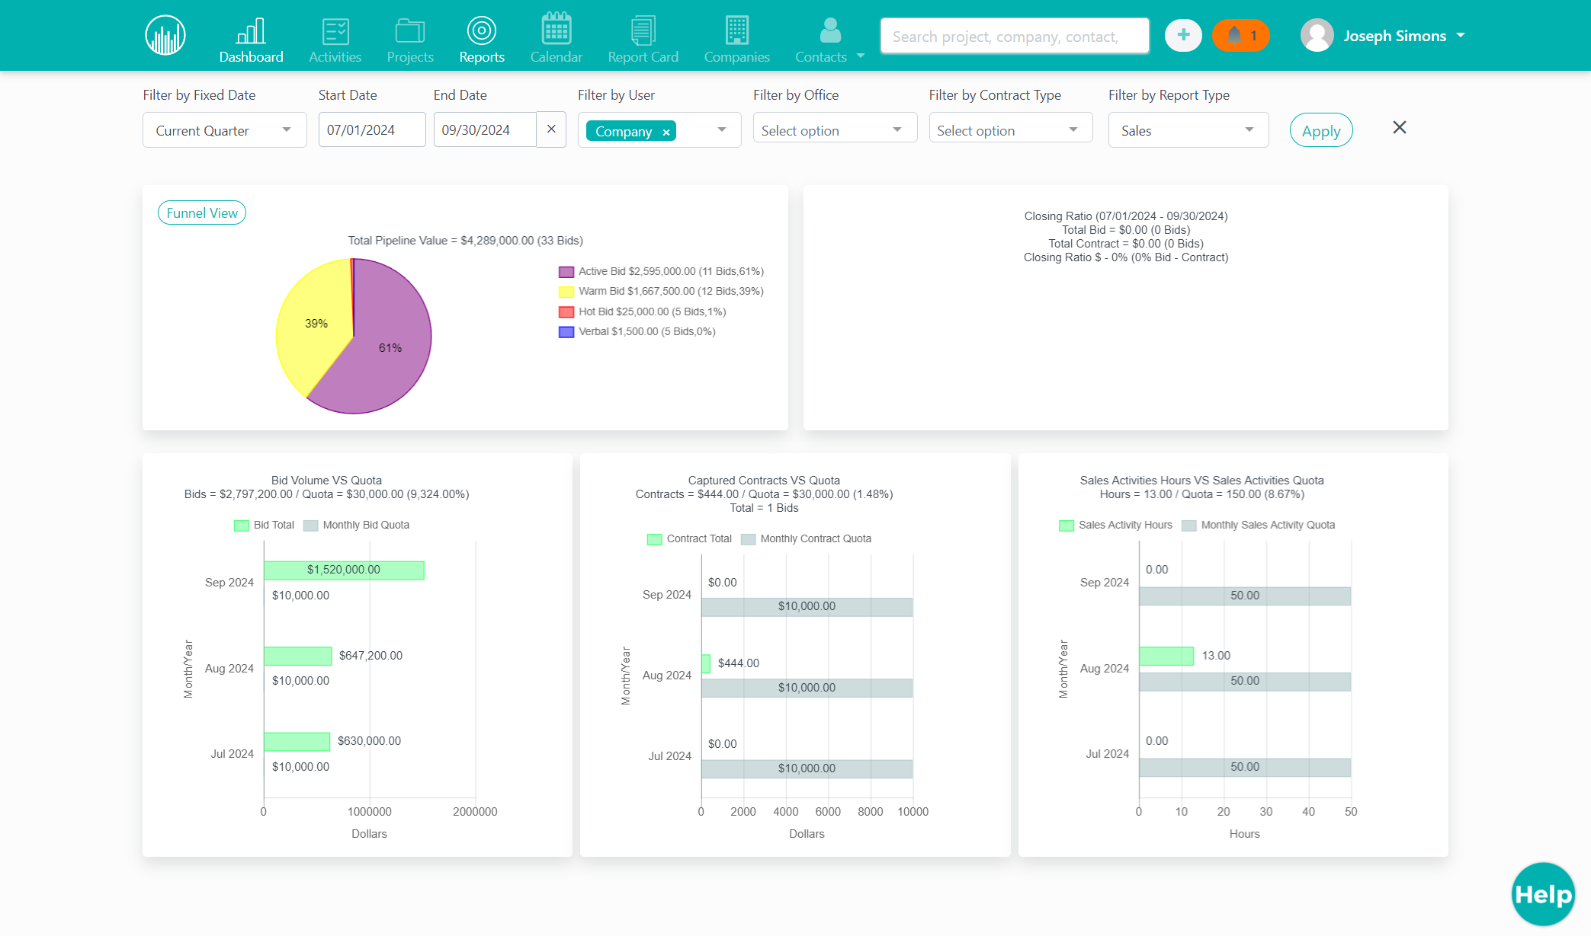1591x936 pixels.
Task: Open the Calendar icon
Action: (557, 29)
